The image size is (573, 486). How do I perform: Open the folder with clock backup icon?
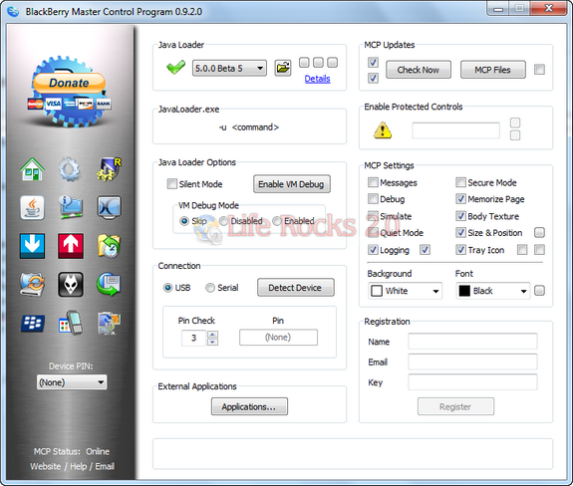pos(109,246)
